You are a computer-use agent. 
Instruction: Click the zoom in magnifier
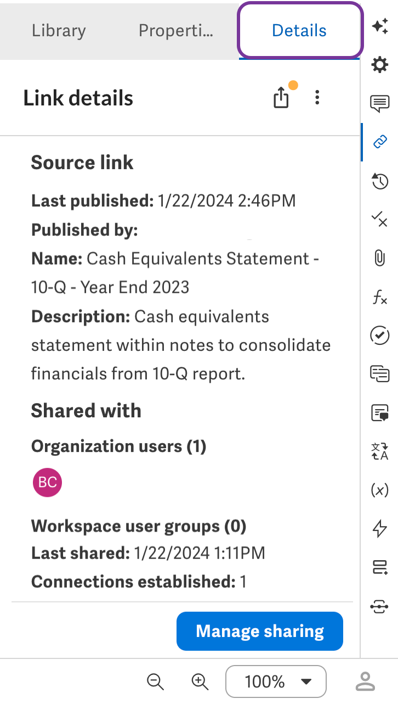[x=200, y=681]
